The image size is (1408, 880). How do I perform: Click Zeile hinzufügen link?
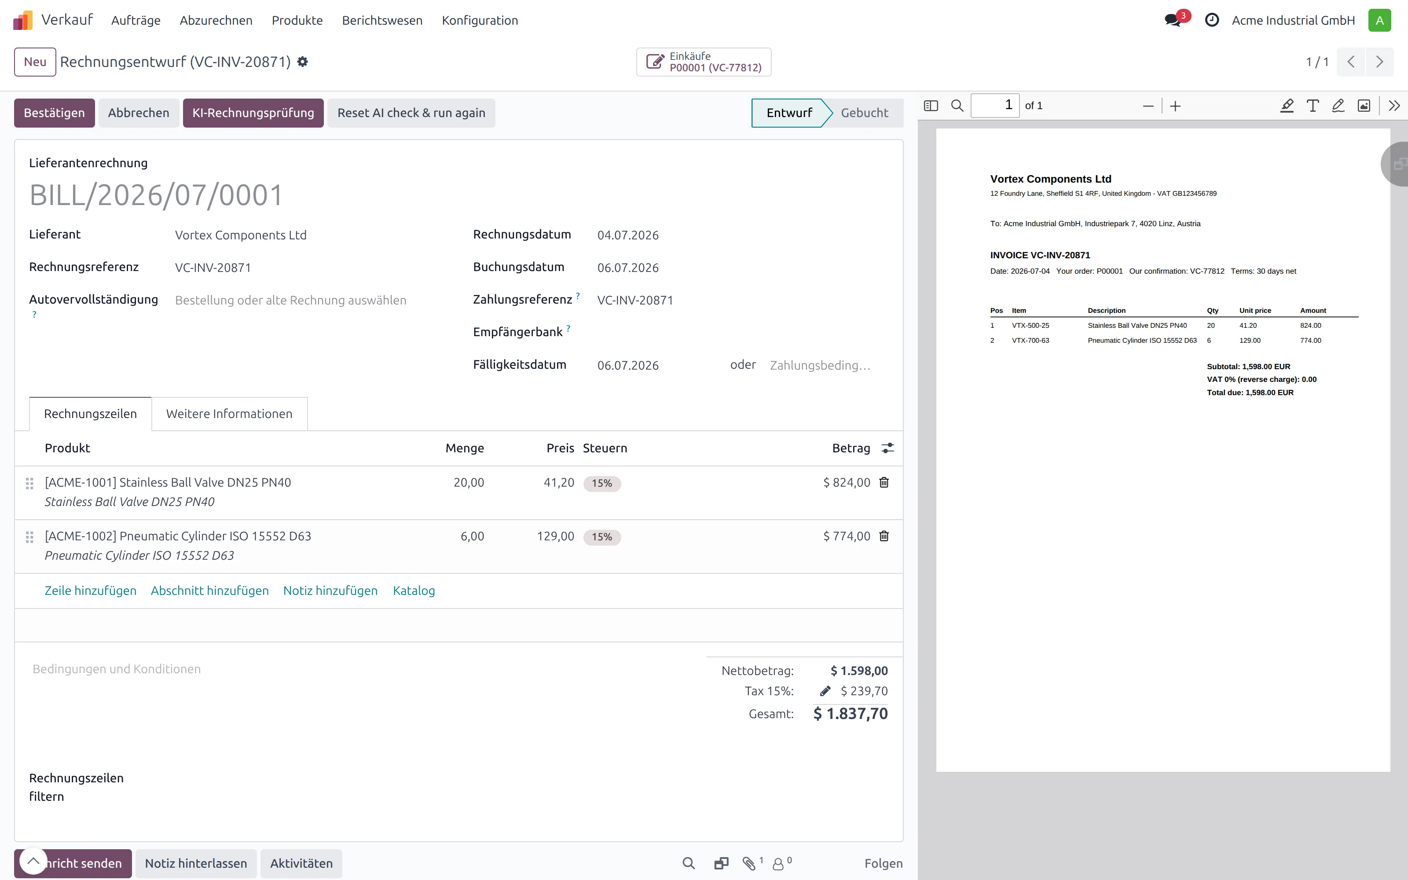point(91,591)
